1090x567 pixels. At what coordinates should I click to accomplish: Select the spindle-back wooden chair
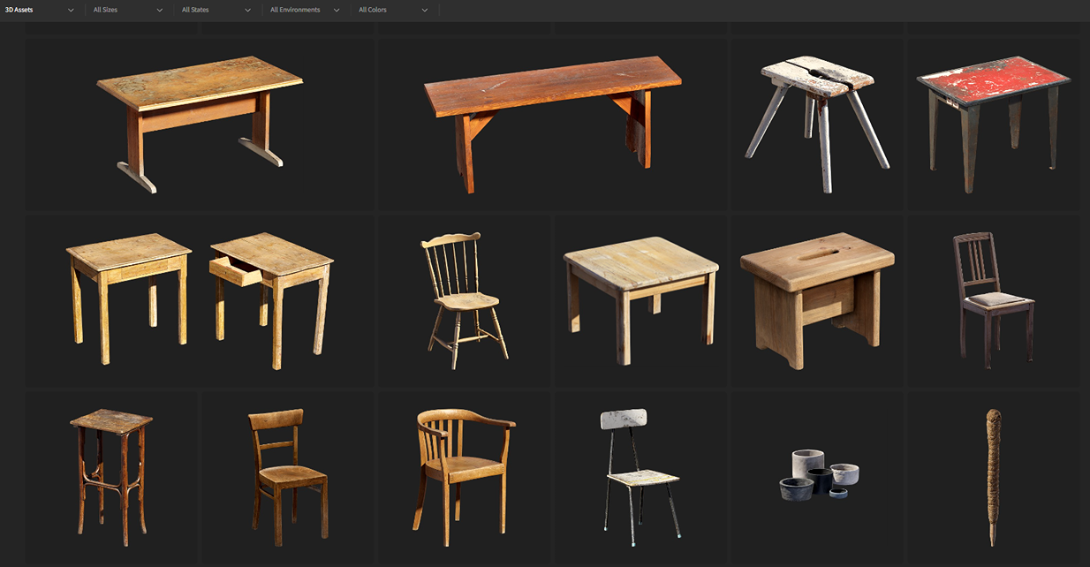coord(464,299)
